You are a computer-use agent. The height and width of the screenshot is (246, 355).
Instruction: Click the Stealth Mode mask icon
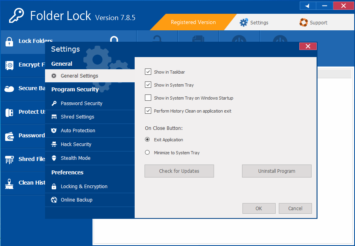tap(54, 158)
